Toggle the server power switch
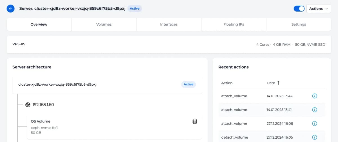The width and height of the screenshot is (338, 142). tap(299, 8)
